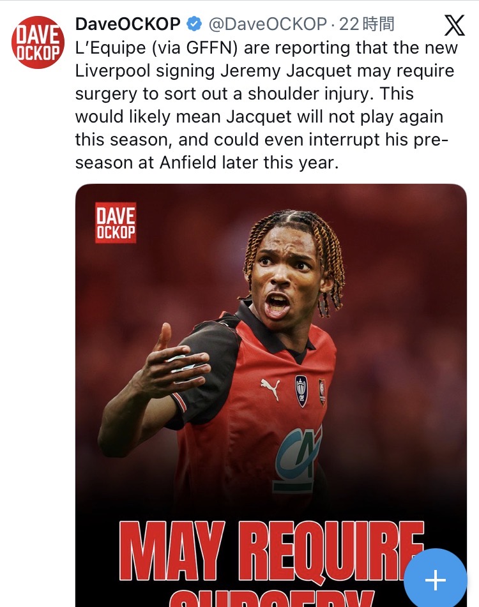Click the word Anfield in the tweet text
Screen dimensions: 479x607
(x=188, y=163)
